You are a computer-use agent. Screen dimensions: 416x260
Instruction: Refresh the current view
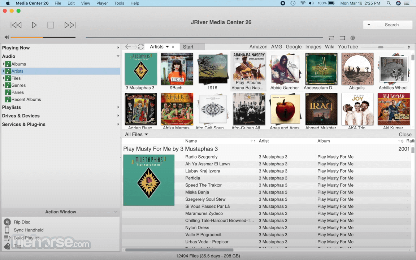coord(140,47)
